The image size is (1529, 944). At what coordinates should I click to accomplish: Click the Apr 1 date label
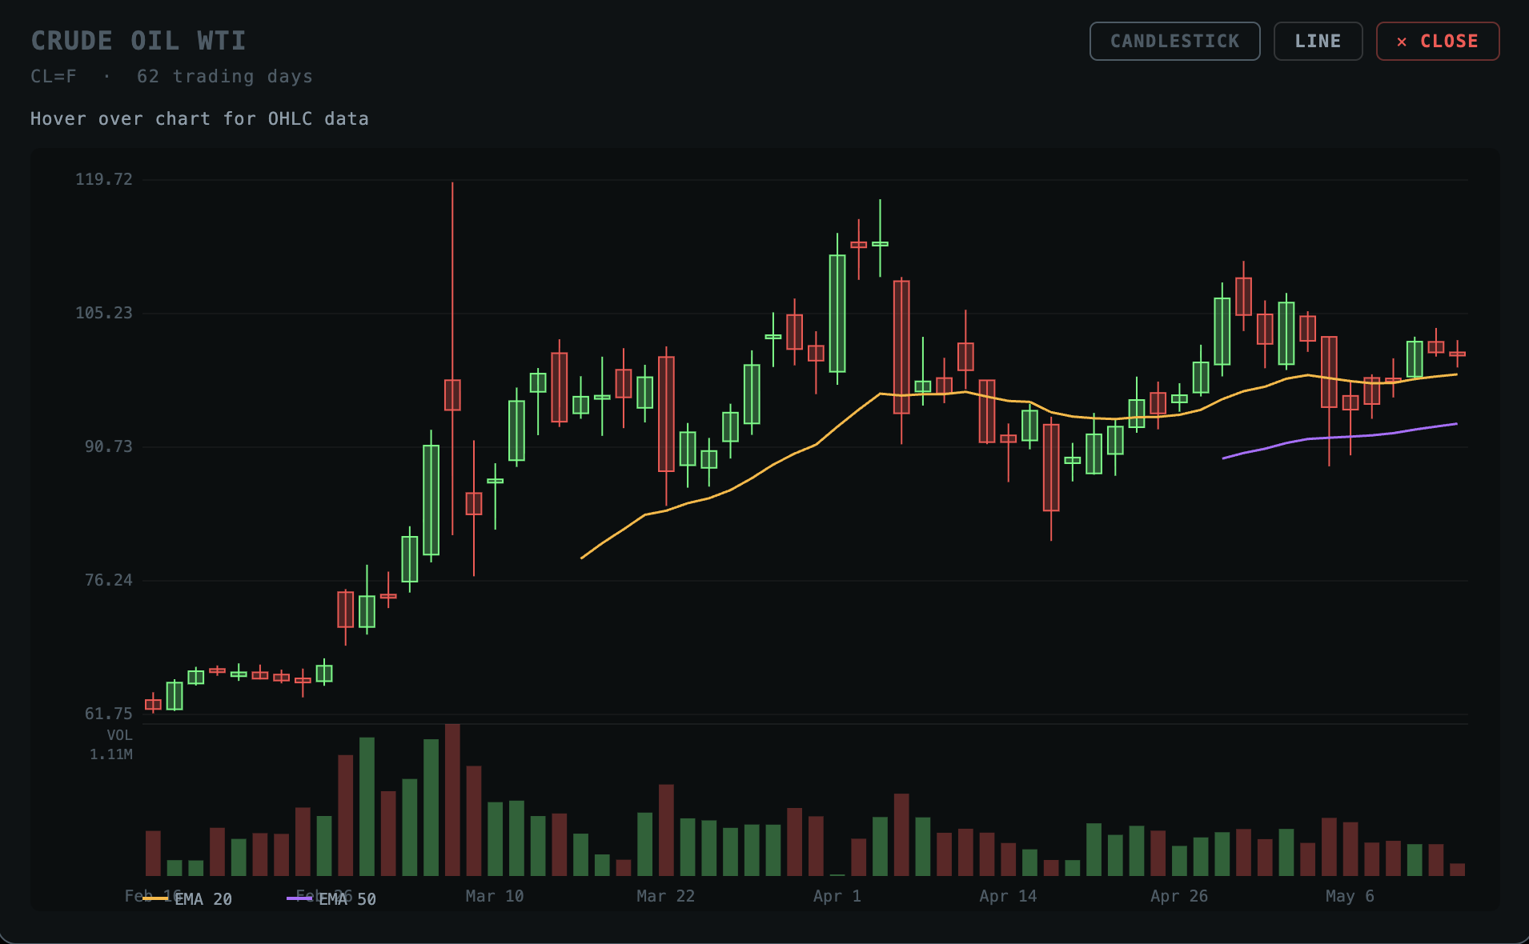pyautogui.click(x=837, y=896)
